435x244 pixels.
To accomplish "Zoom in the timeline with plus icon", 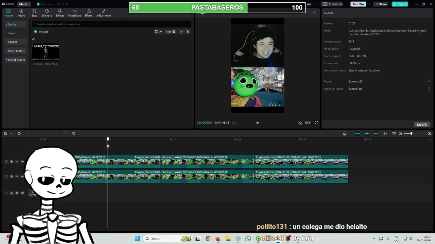I will pyautogui.click(x=429, y=134).
